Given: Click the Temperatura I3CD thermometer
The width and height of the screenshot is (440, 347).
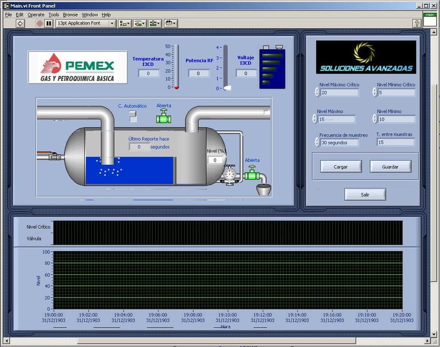Looking at the screenshot, I should coord(177,67).
